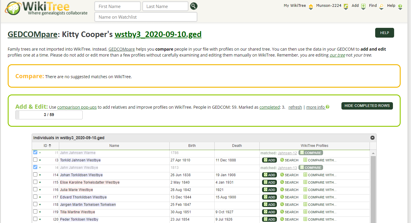Click the refresh link

coord(295,107)
